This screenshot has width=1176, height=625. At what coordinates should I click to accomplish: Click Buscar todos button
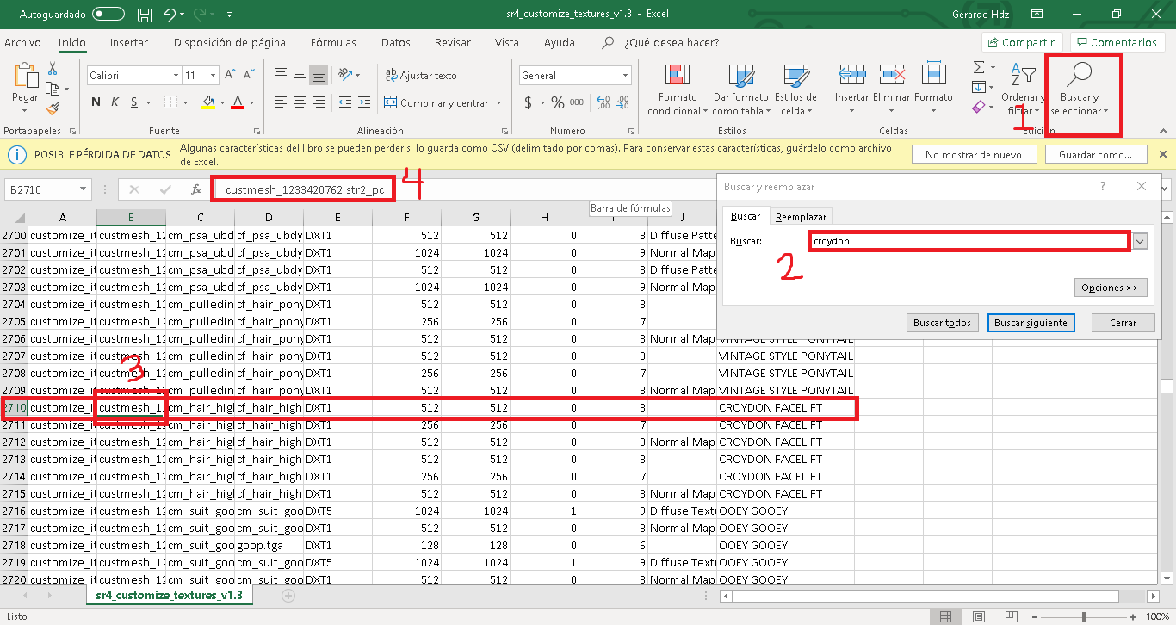[942, 323]
